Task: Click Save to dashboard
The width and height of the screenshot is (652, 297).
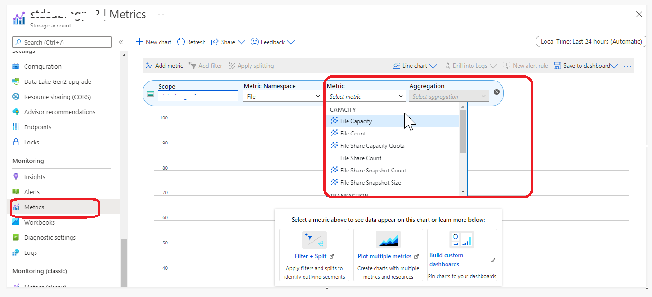Action: (586, 66)
